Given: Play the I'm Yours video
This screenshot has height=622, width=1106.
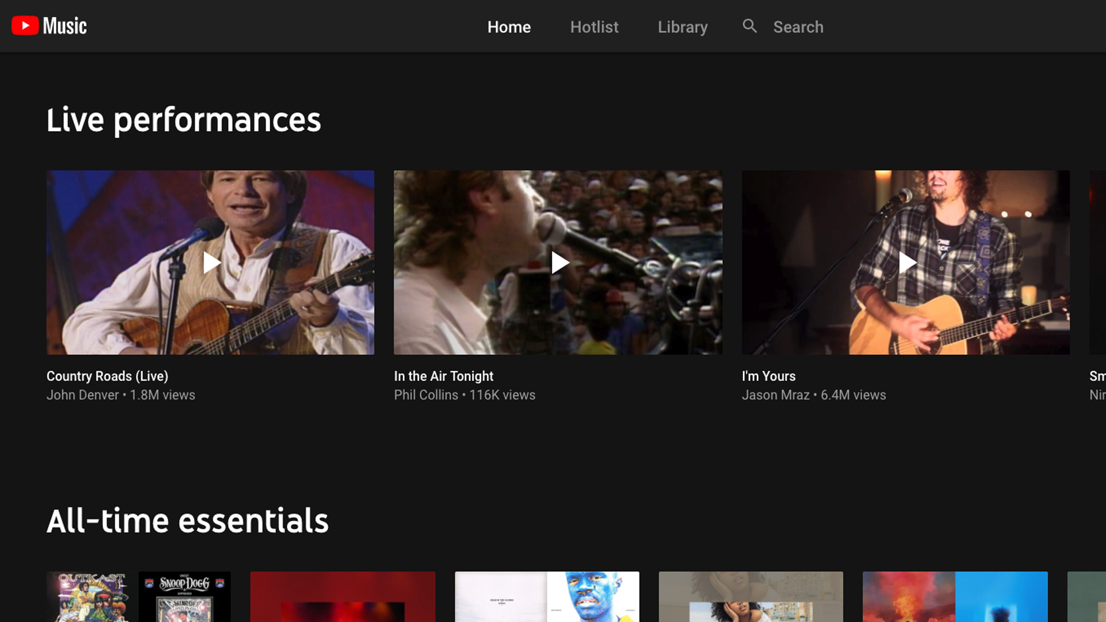Looking at the screenshot, I should 906,263.
